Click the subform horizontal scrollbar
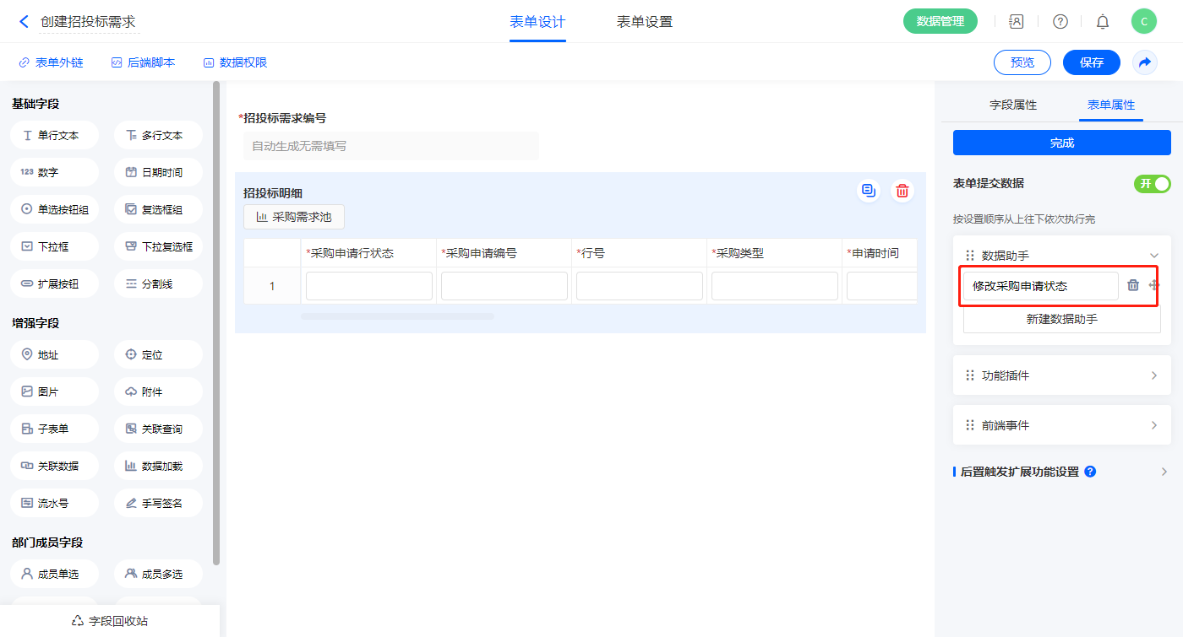Image resolution: width=1183 pixels, height=637 pixels. [397, 316]
